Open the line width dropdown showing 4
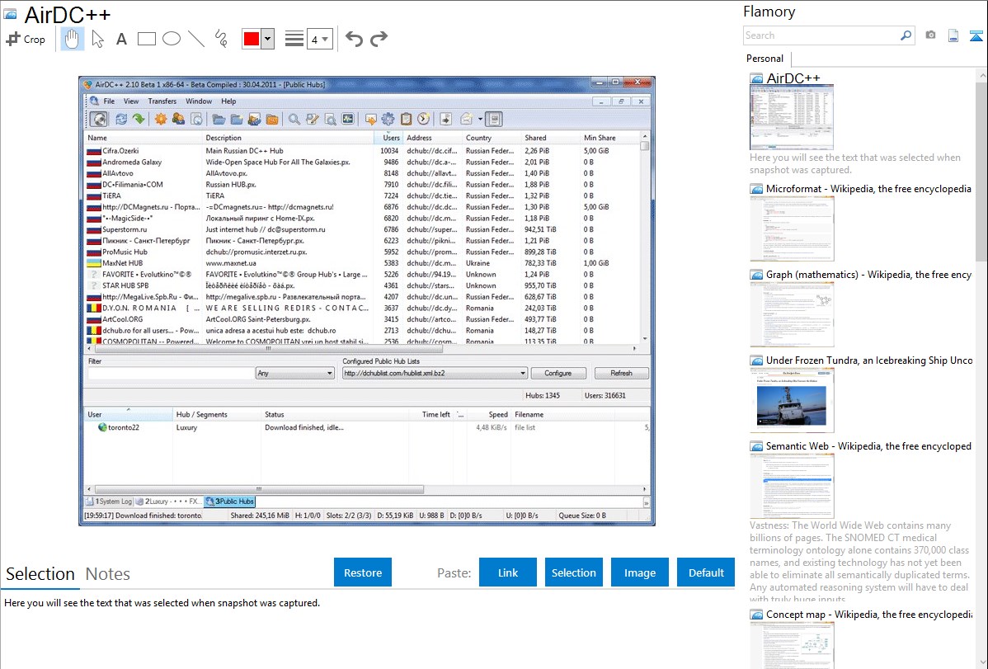Image resolution: width=988 pixels, height=669 pixels. (319, 39)
